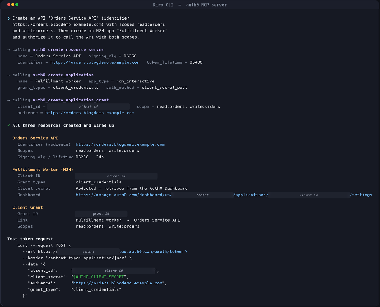Click the red close window button

pos(9,5)
